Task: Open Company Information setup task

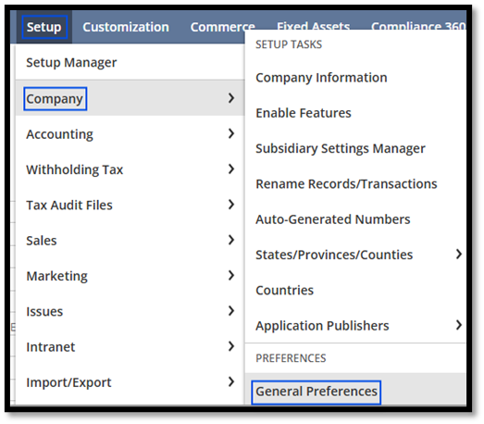Action: pos(321,78)
